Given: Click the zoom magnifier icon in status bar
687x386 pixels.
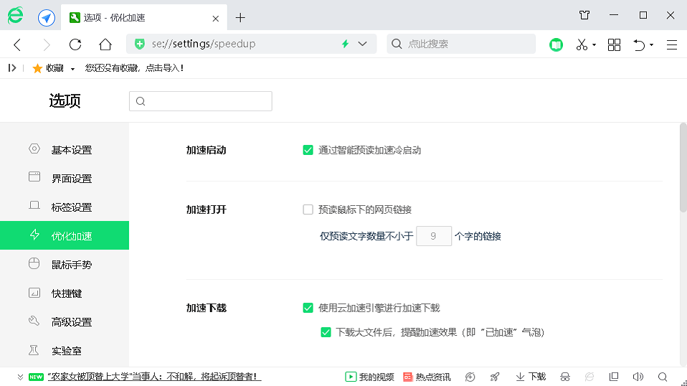Looking at the screenshot, I should (663, 377).
